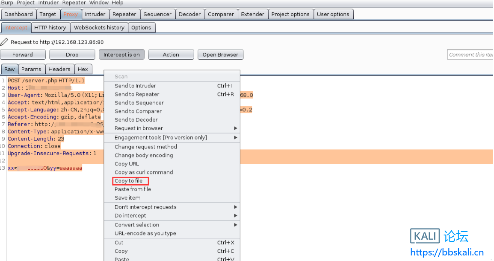Open the Repeater tab
Viewport: 494px width, 261px height.
(124, 14)
